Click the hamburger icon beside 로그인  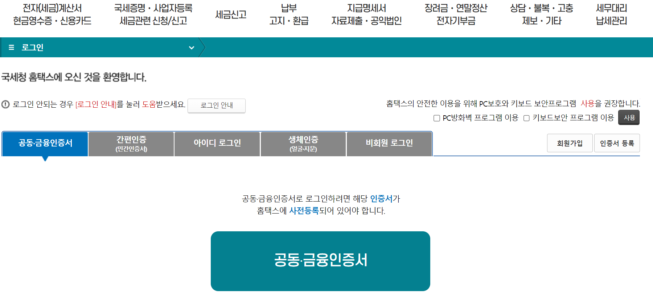11,47
